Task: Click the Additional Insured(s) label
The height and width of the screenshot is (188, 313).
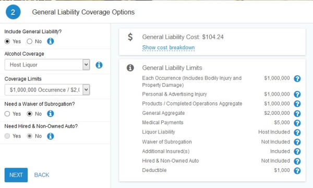Action: click(166, 151)
